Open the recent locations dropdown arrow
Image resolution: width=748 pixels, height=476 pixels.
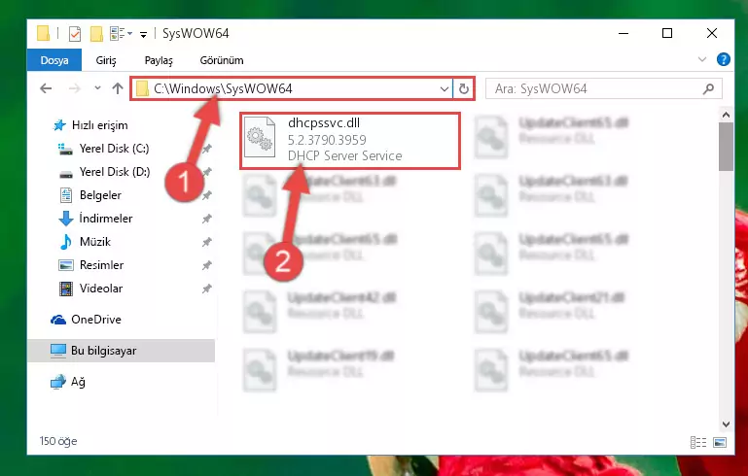pyautogui.click(x=97, y=88)
